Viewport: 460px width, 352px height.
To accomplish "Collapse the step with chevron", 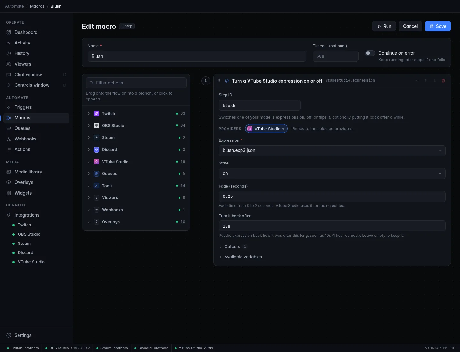I will [x=417, y=81].
